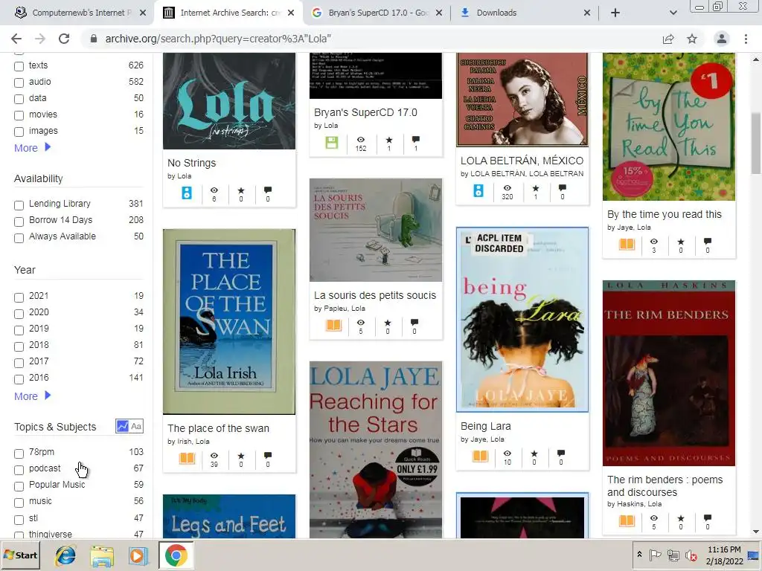Expand More under Year filters

[32, 396]
